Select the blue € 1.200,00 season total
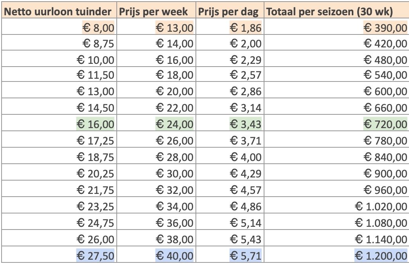The height and width of the screenshot is (264, 409). coord(337,255)
